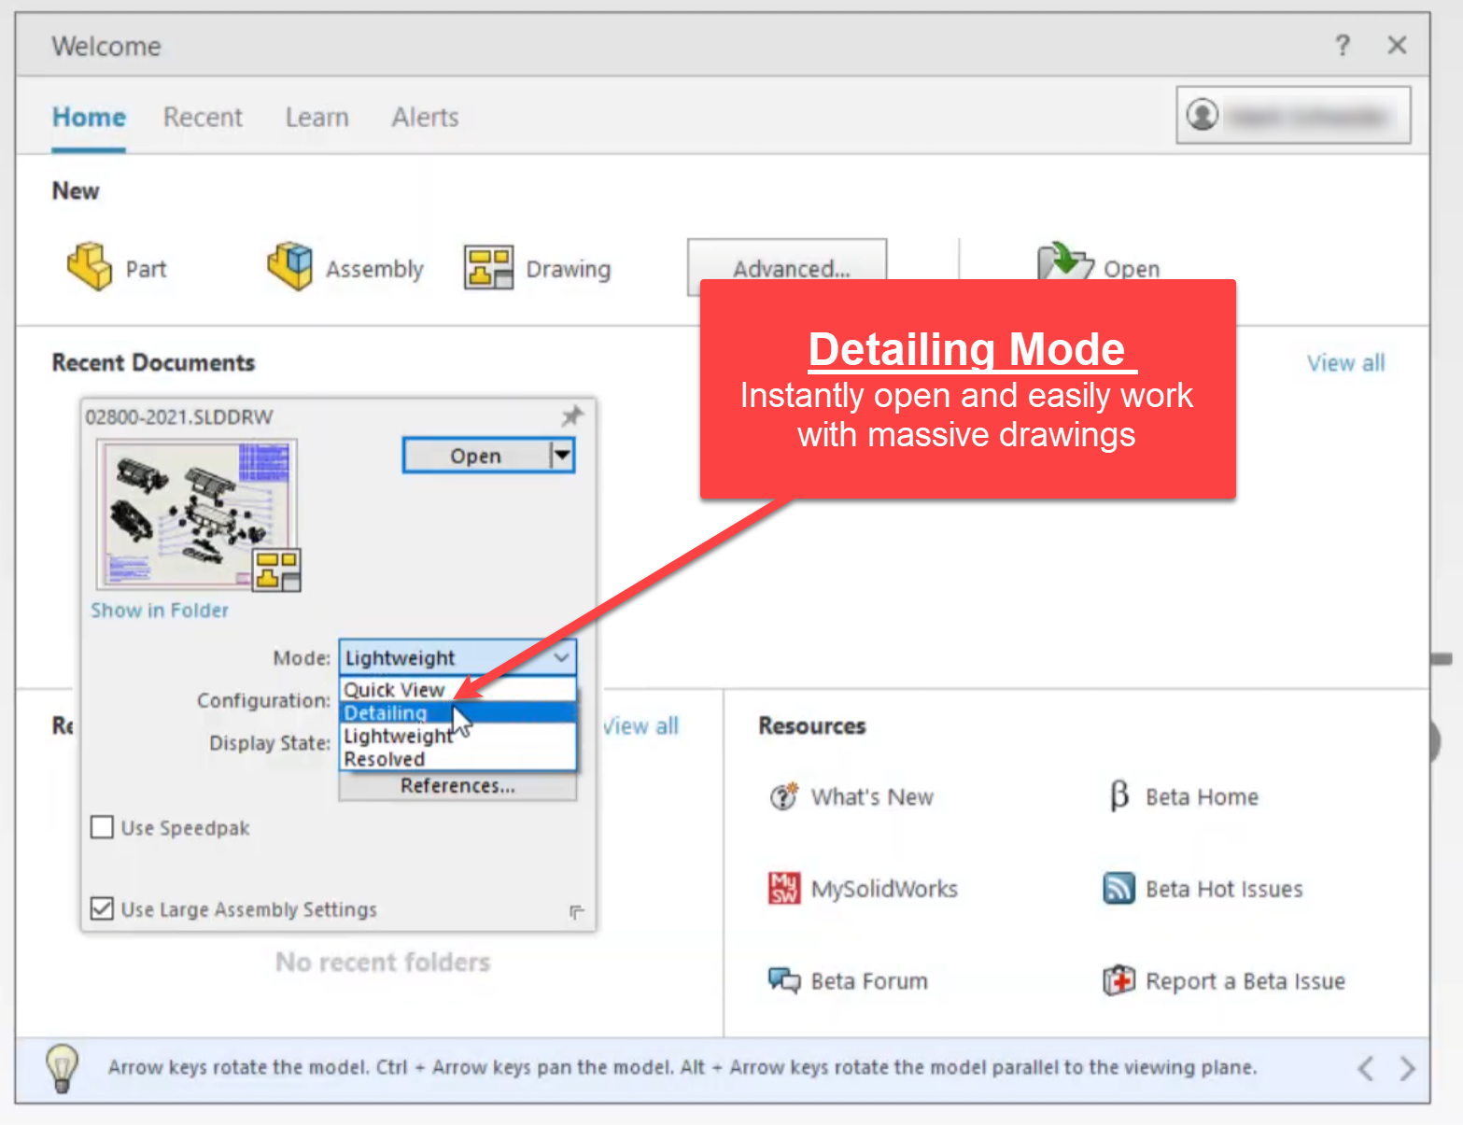Click the 02800-2021.SLDDRW file name
This screenshot has height=1125, width=1463.
tap(179, 416)
